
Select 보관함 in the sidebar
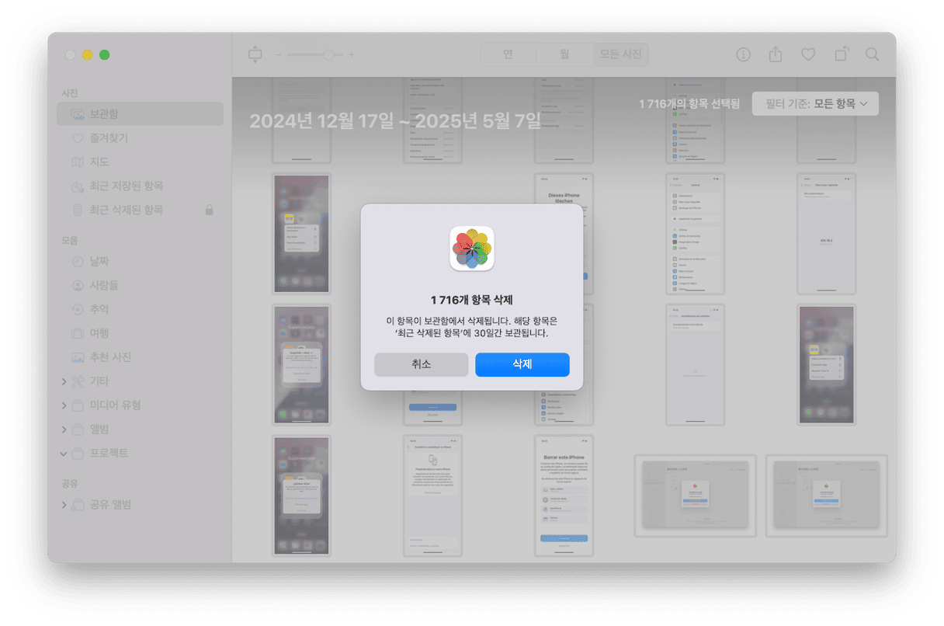pos(140,114)
